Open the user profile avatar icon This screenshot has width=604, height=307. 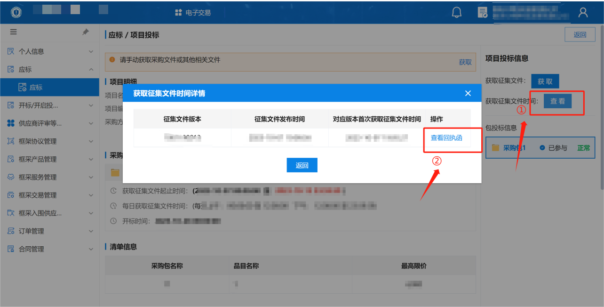(583, 13)
